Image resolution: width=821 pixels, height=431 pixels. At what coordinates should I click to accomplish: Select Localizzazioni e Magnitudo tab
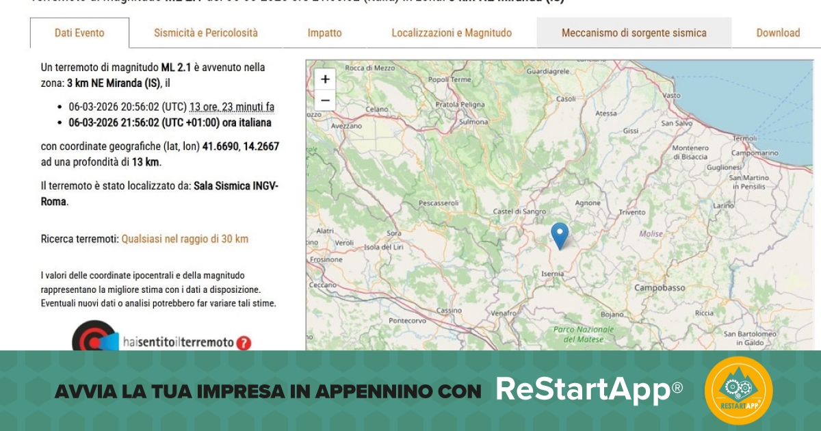pyautogui.click(x=452, y=33)
